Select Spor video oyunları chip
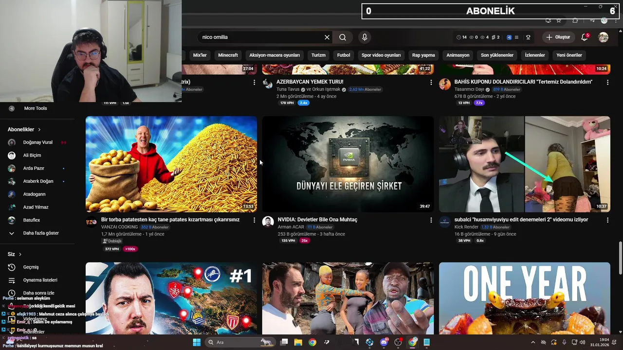623x350 pixels. click(381, 55)
